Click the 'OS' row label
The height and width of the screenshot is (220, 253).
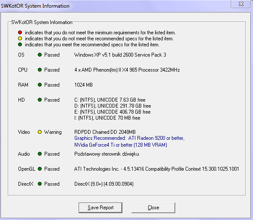[x=21, y=55]
